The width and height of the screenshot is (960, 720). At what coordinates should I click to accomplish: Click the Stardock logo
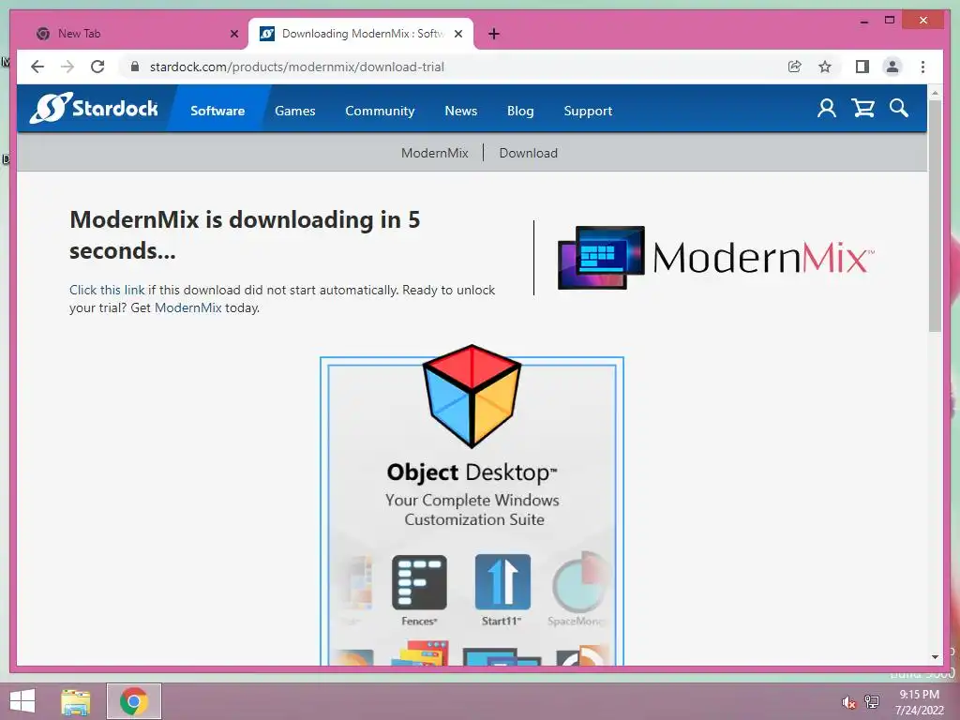(x=94, y=109)
